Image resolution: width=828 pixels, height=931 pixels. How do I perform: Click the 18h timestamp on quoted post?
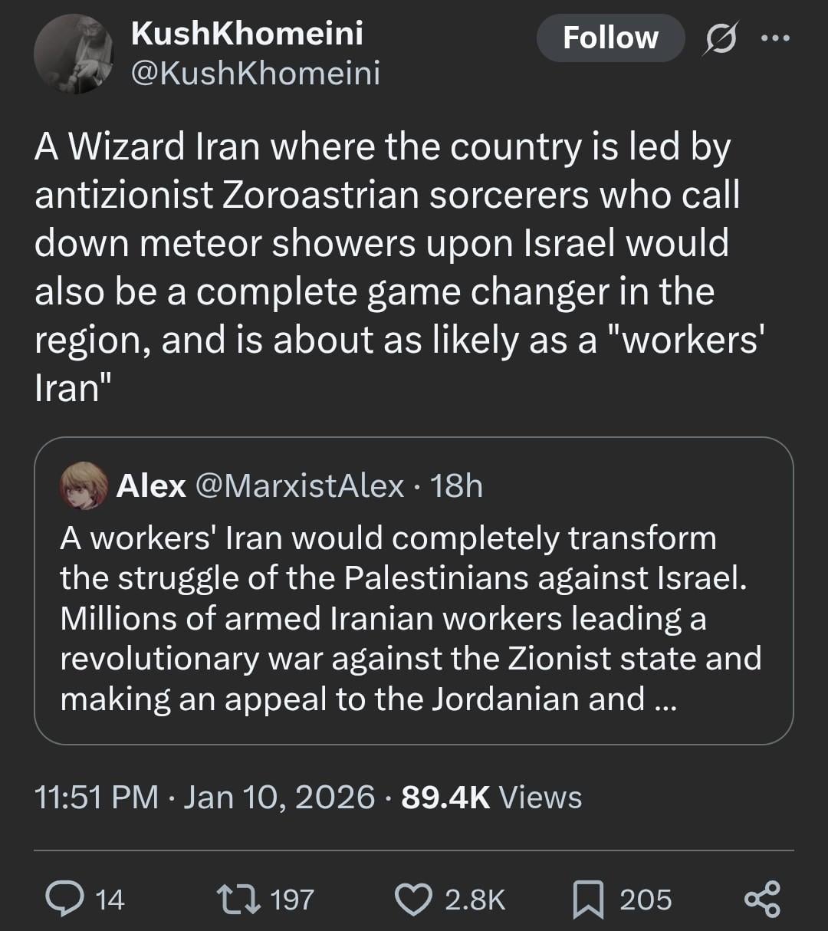coord(456,485)
